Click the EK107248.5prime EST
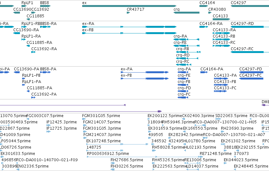The height and width of the screenshot is (171, 269). pyautogui.click(x=117, y=144)
